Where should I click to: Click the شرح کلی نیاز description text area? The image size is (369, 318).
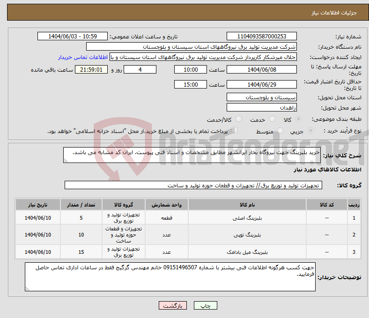click(x=189, y=156)
